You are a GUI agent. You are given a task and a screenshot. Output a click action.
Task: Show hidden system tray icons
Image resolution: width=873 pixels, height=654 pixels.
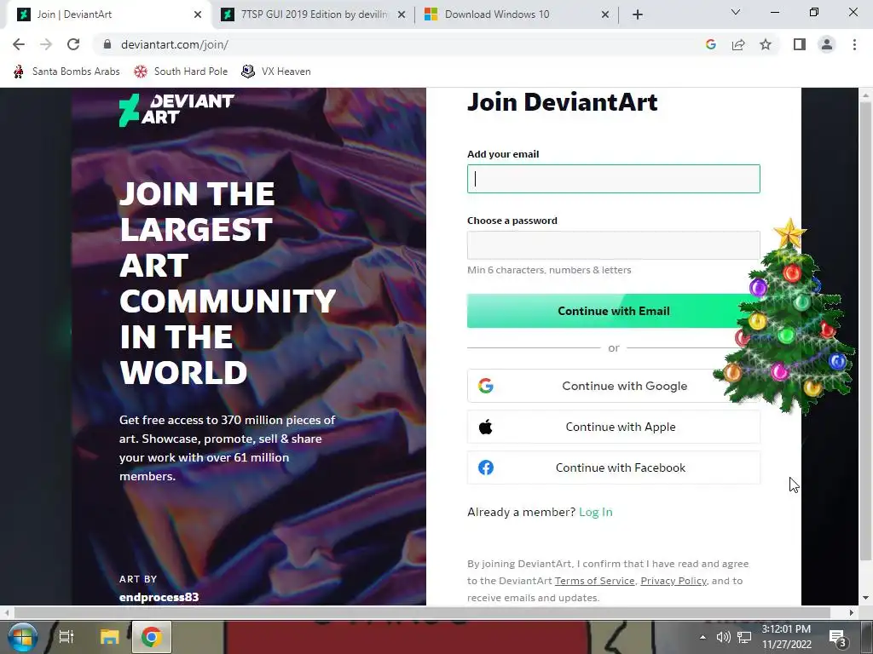[x=702, y=637]
